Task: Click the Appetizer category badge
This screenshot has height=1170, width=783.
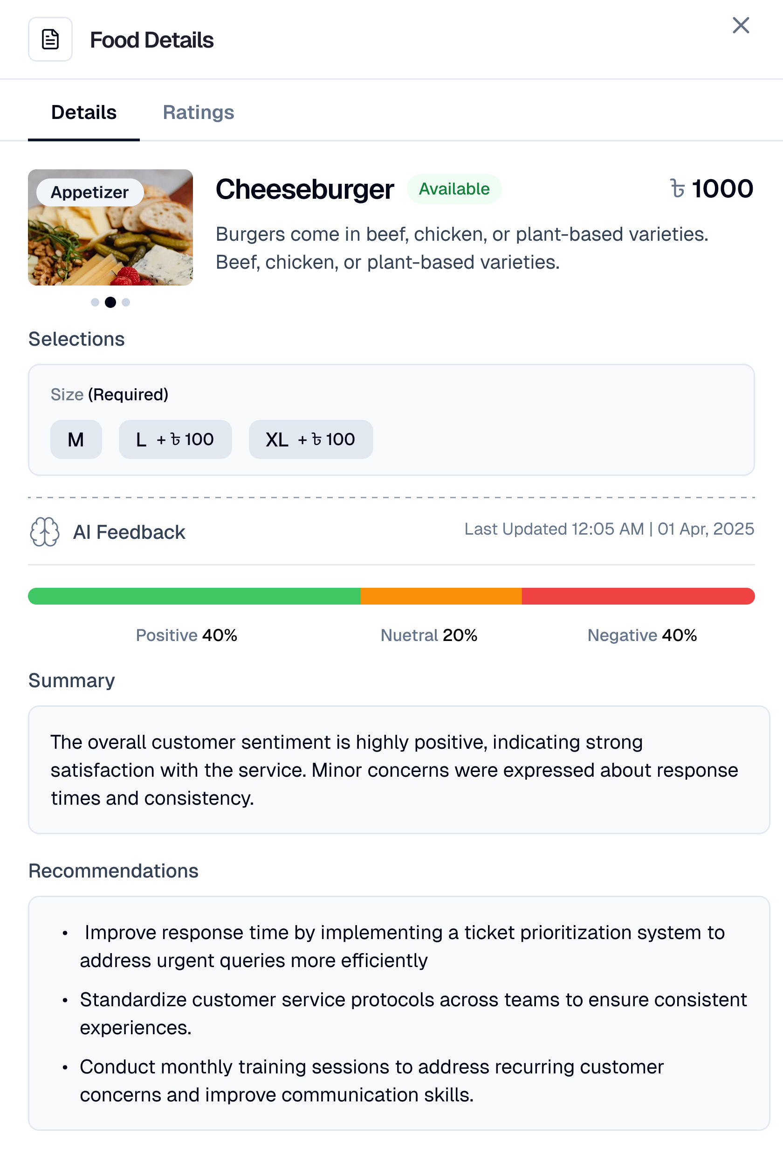Action: click(90, 192)
